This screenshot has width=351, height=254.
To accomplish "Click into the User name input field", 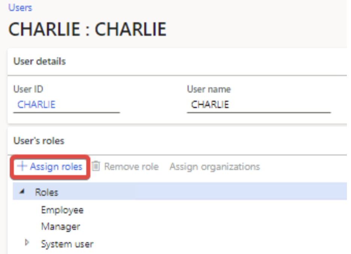I will click(x=259, y=104).
